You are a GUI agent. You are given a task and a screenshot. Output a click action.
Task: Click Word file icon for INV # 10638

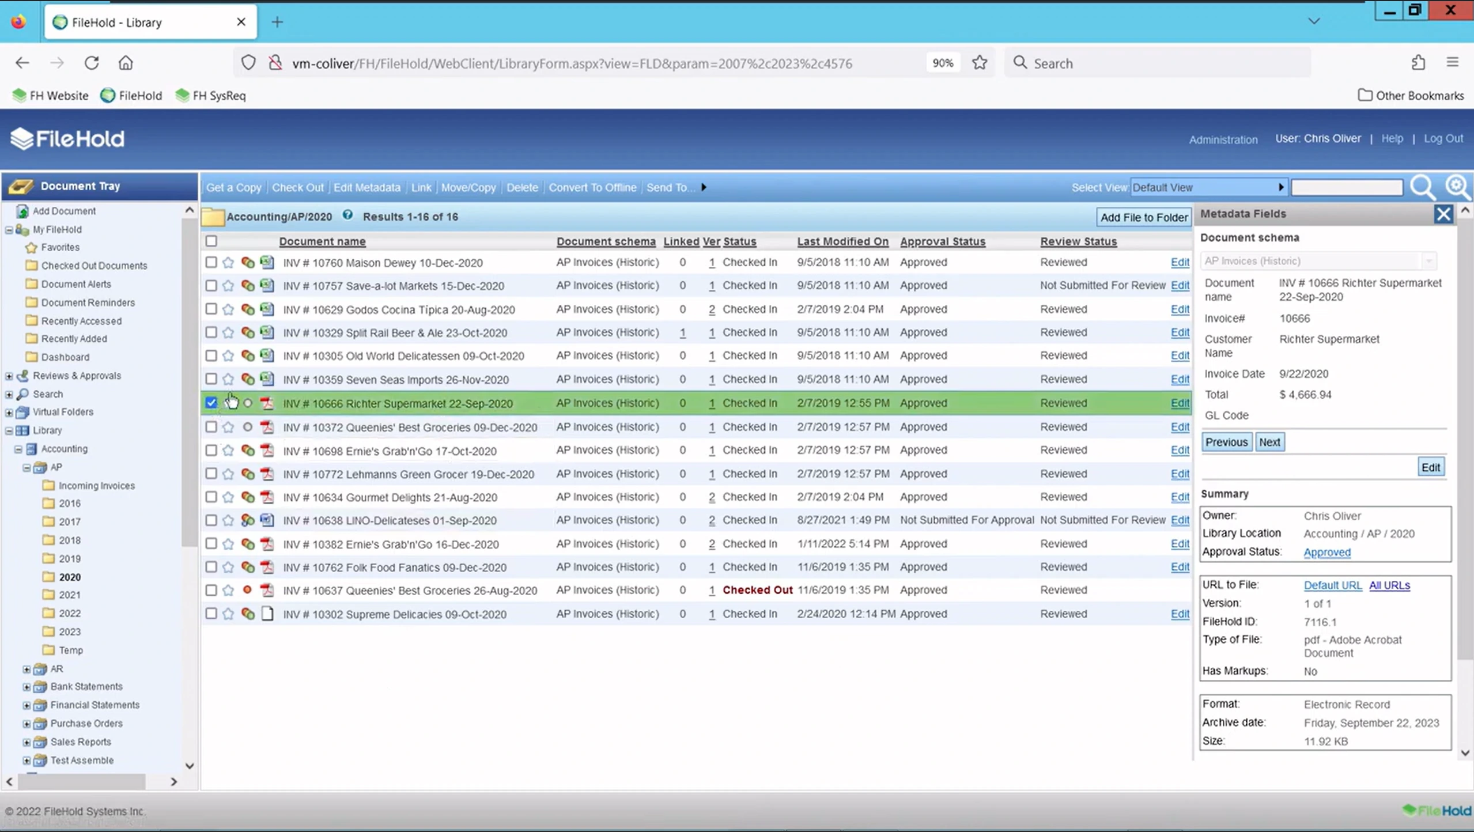(267, 520)
